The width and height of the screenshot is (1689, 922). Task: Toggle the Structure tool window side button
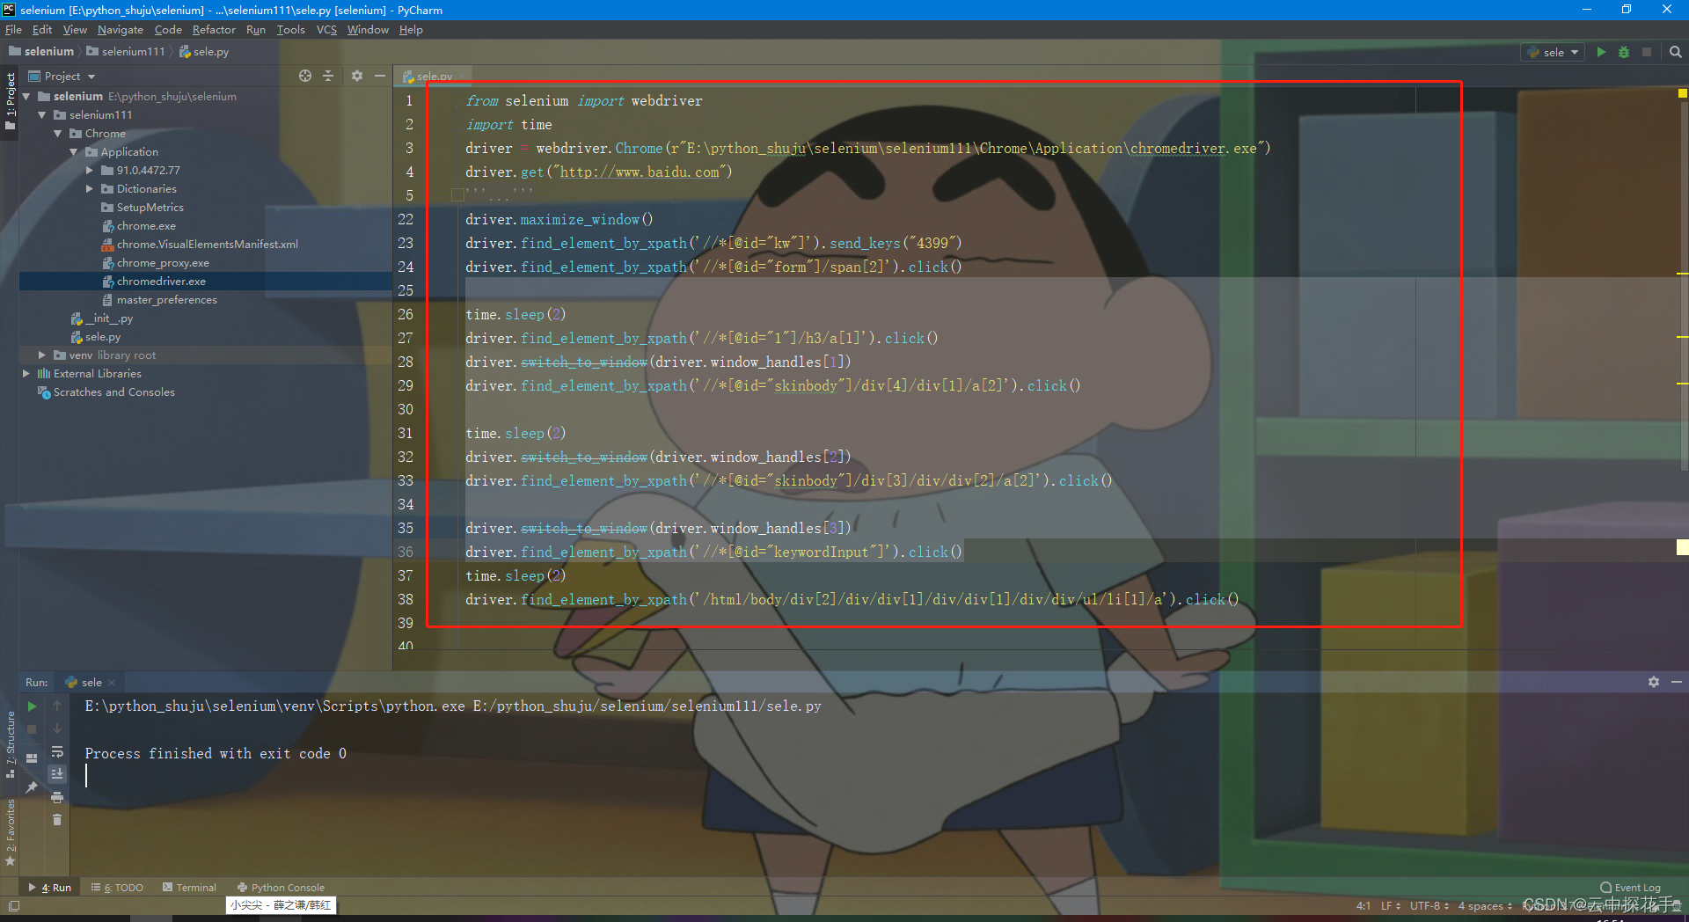[x=11, y=743]
